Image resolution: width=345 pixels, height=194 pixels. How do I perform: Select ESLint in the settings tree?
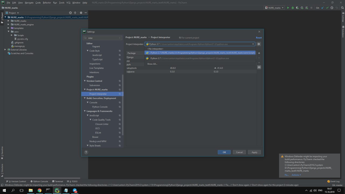(98, 133)
